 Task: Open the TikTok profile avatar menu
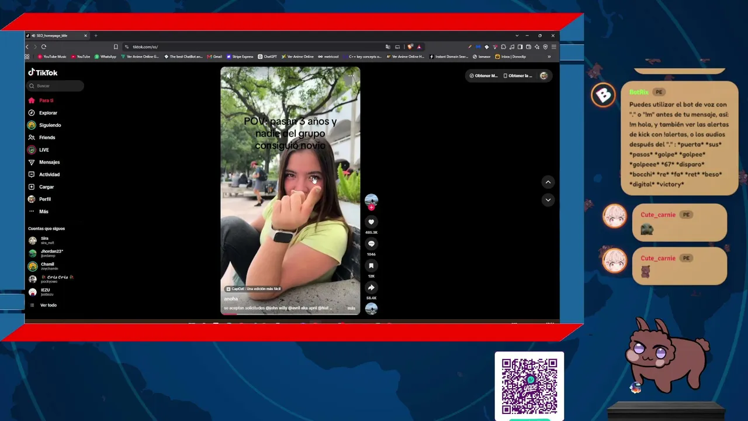(x=544, y=75)
